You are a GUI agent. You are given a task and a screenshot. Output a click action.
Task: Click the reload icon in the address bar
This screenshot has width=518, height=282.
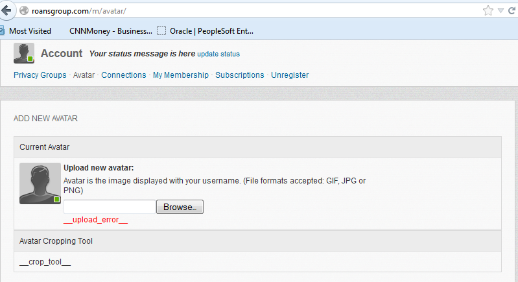click(512, 10)
